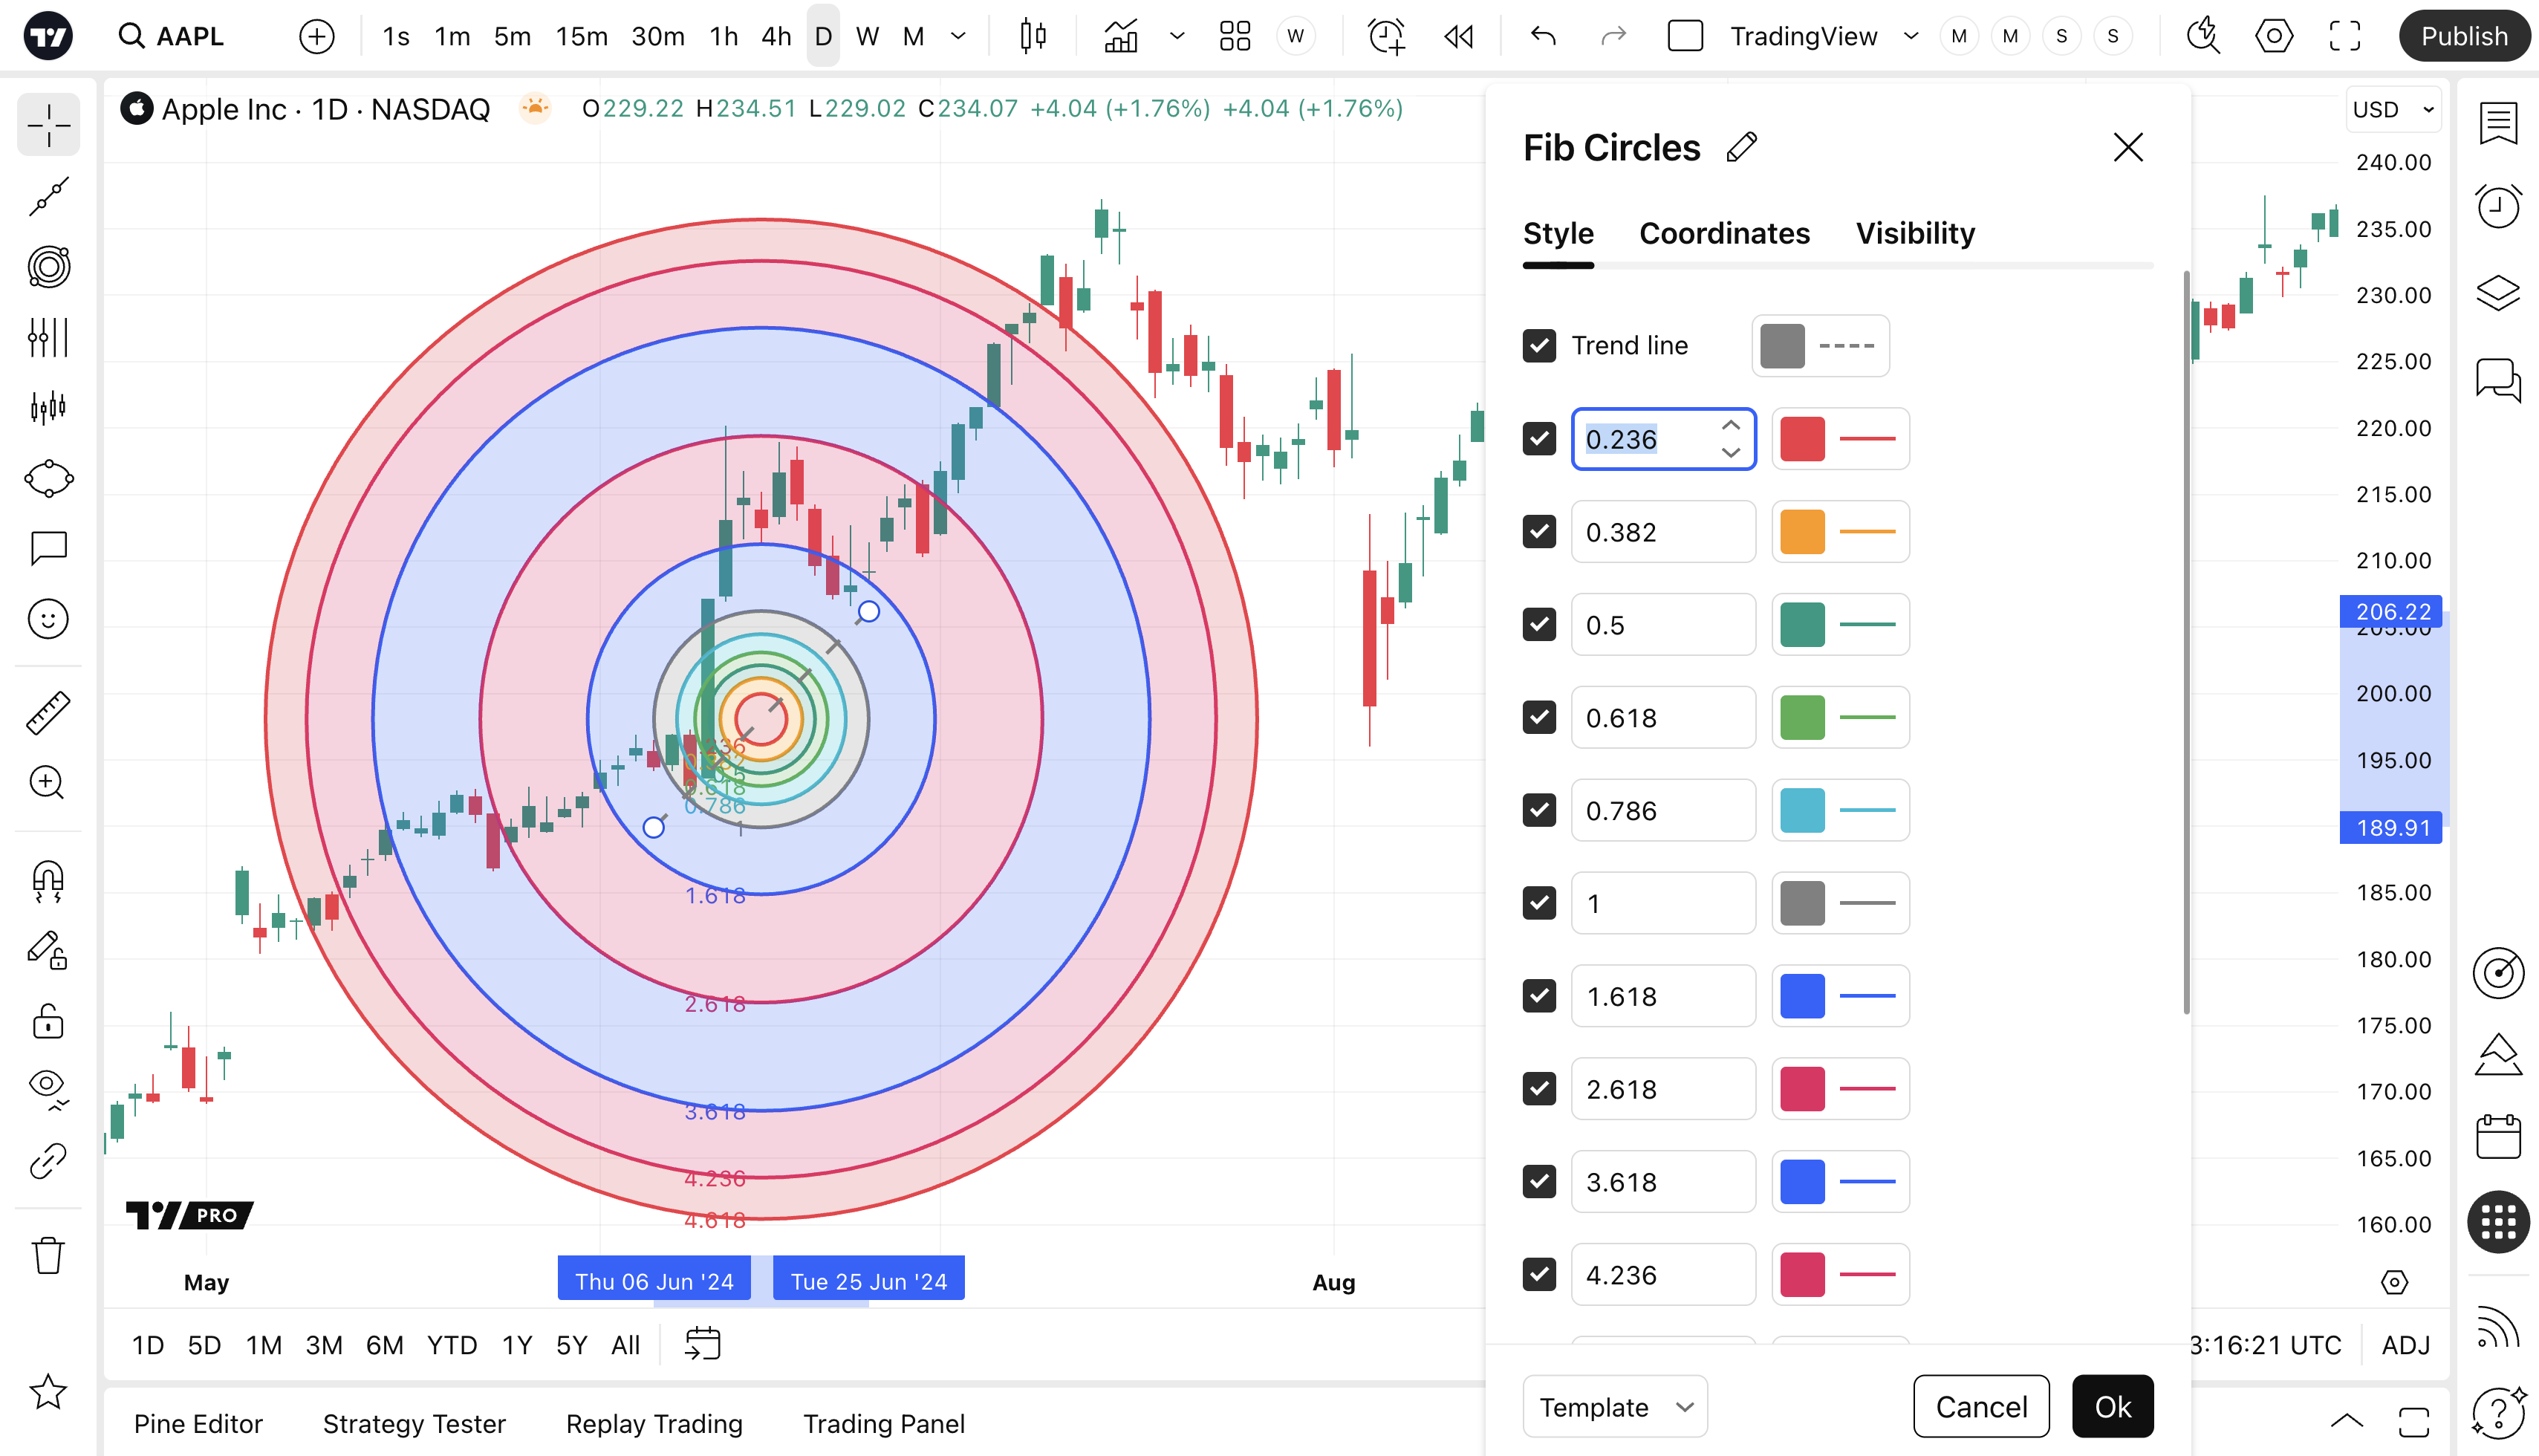
Task: Select the ruler measure tool
Action: (x=48, y=712)
